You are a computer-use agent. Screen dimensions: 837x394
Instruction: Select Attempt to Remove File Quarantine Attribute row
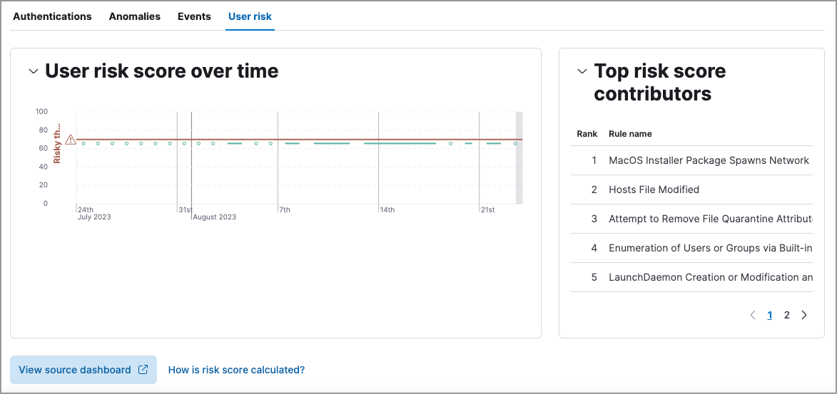point(710,219)
